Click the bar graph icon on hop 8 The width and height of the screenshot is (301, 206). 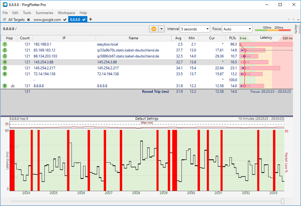coord(13,86)
